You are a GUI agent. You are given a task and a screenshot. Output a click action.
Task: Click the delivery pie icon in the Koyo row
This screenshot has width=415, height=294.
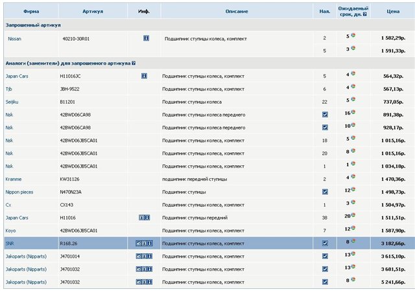tap(353, 228)
